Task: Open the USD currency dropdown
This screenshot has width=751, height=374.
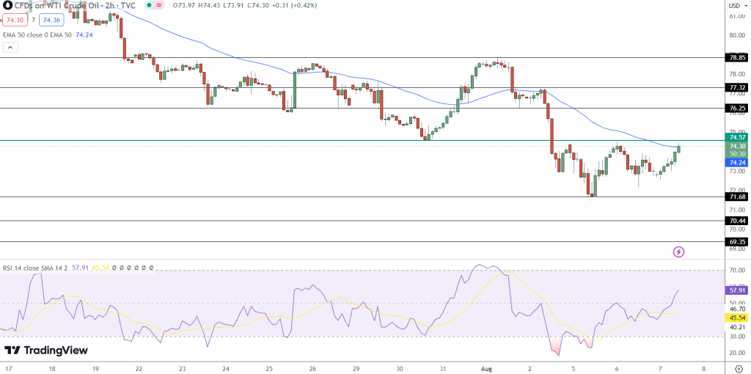Action: click(735, 6)
